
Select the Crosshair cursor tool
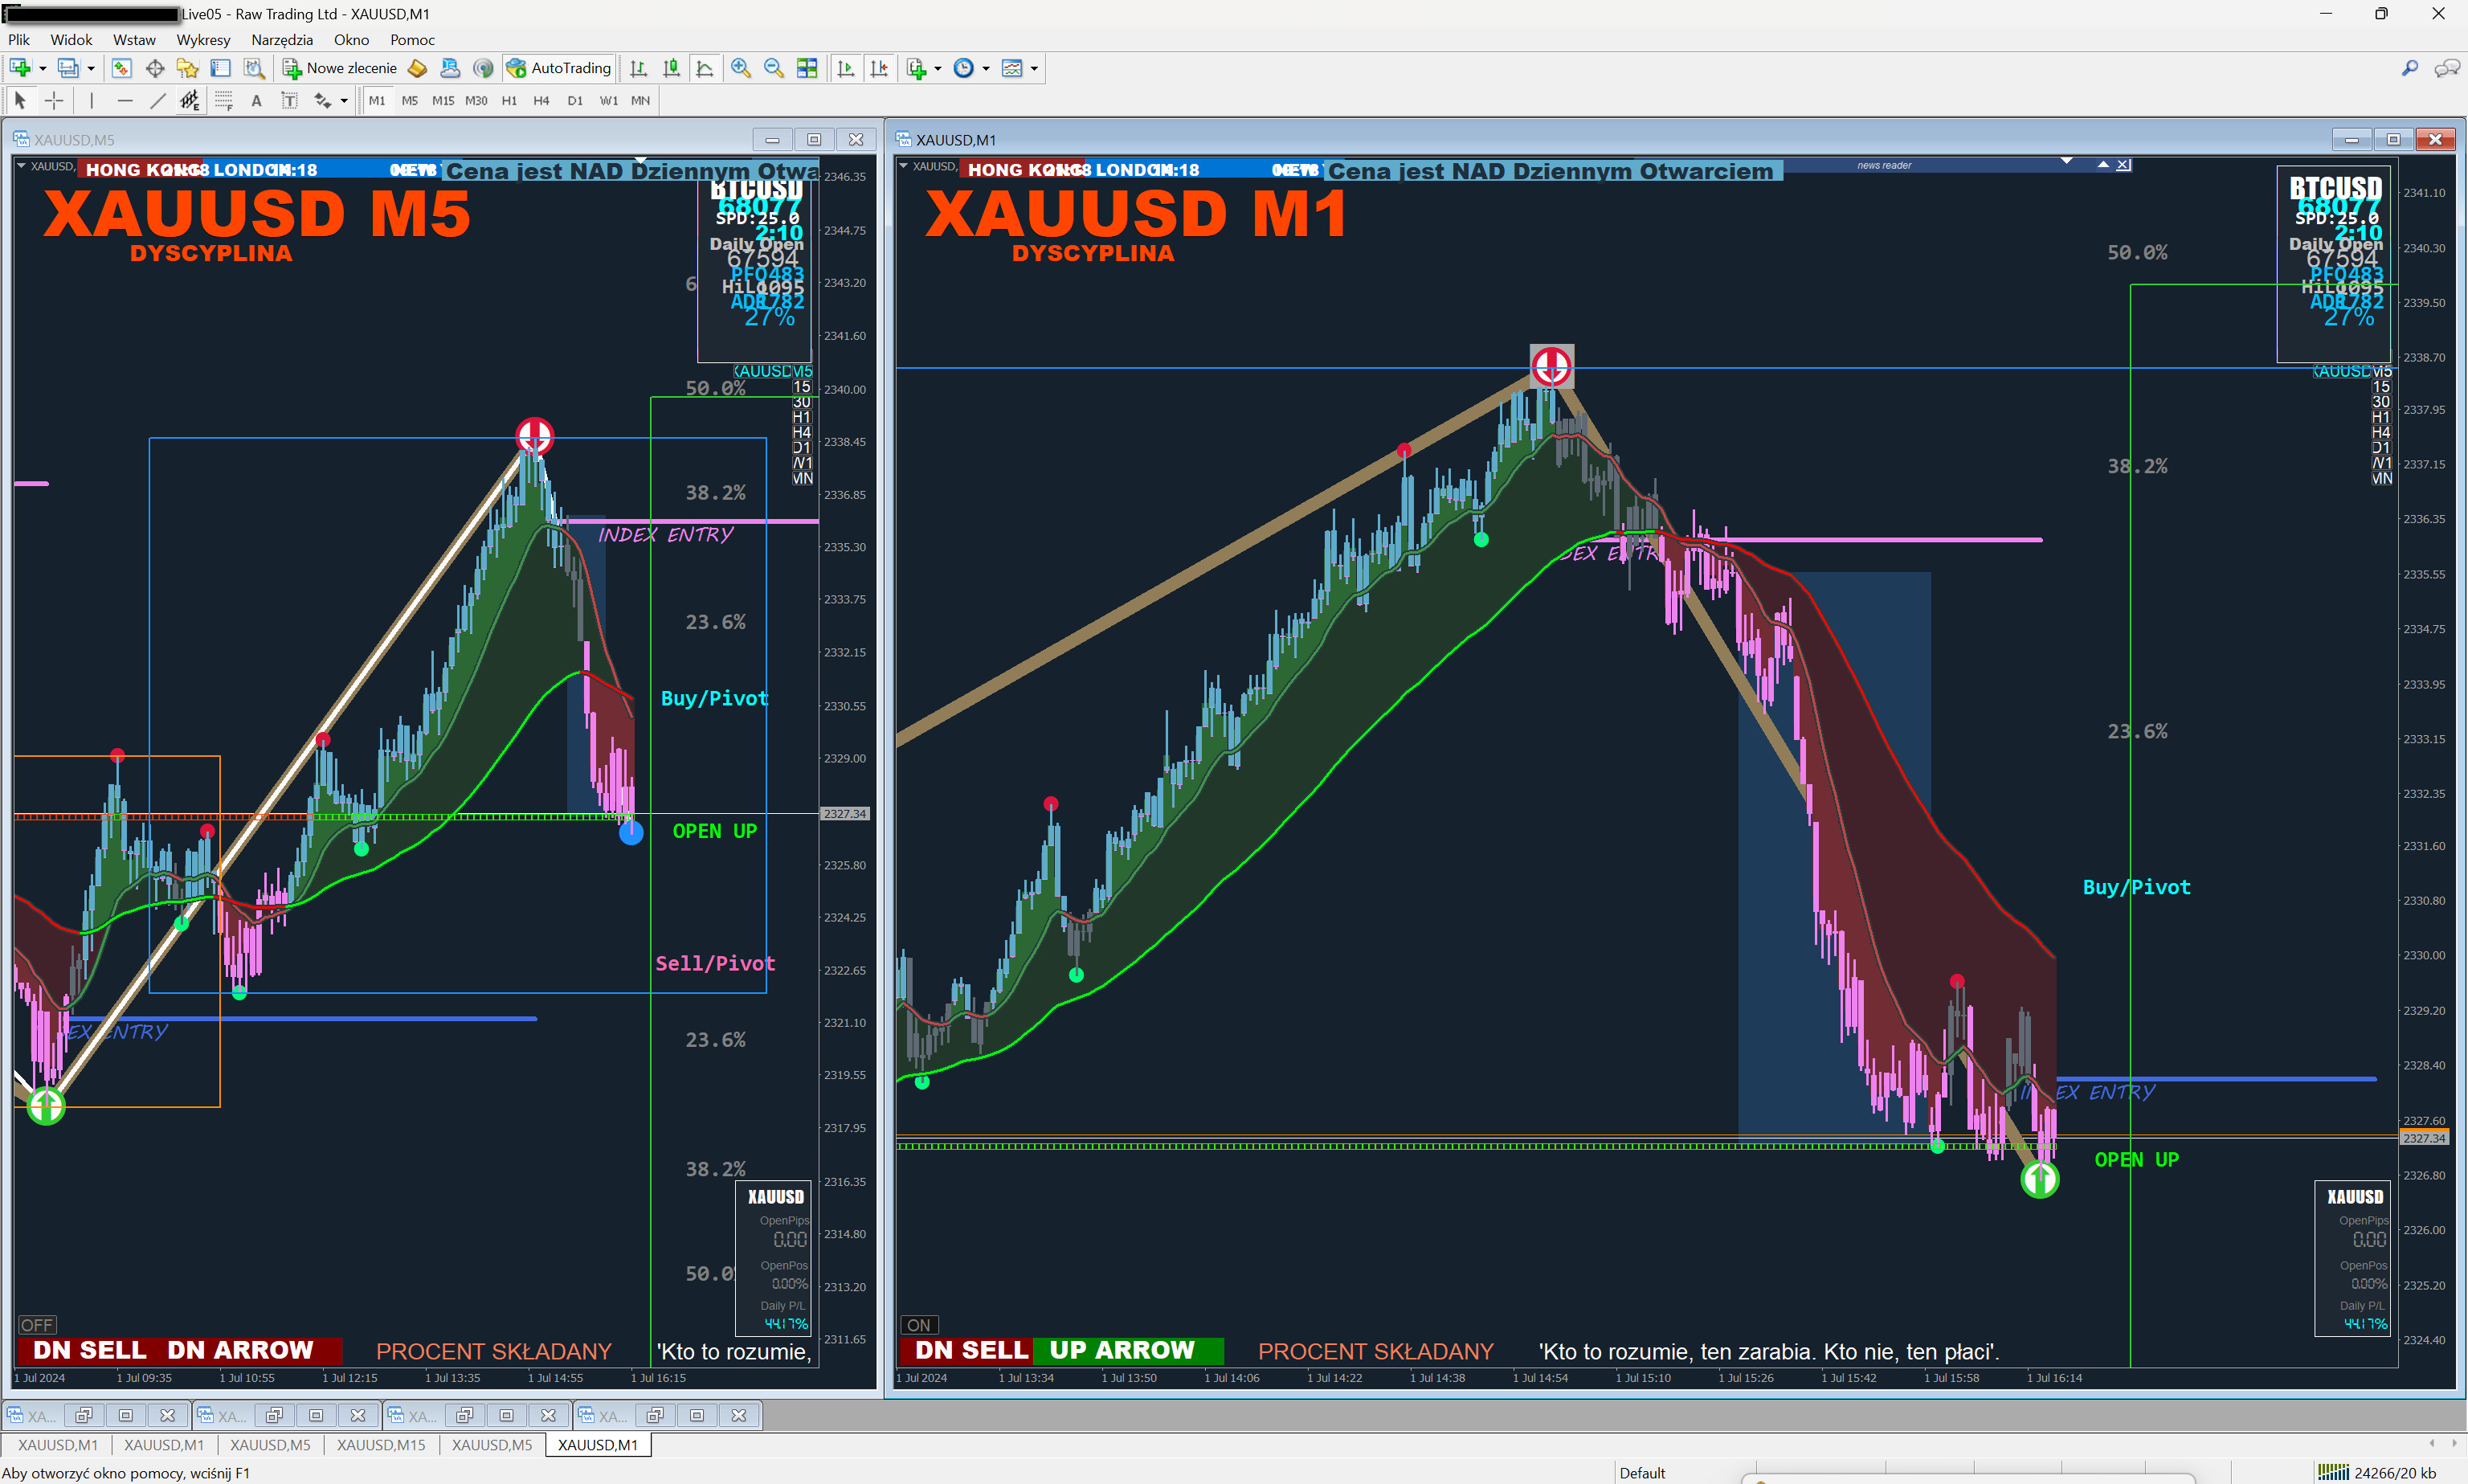click(x=54, y=100)
